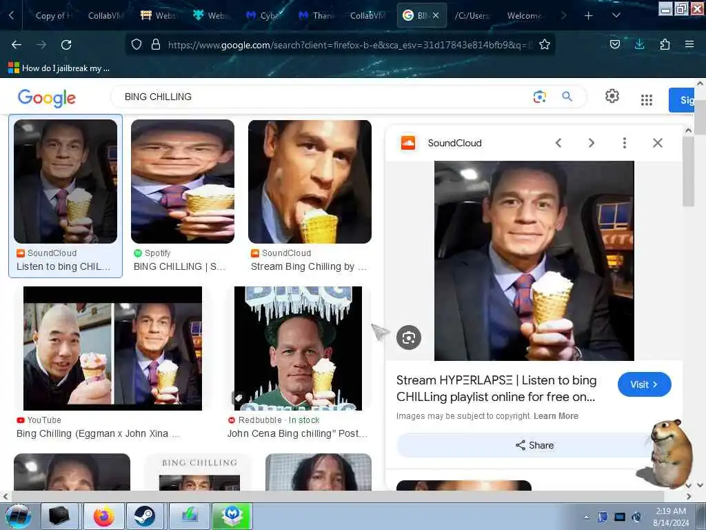Open the tracking protection shield icon
This screenshot has width=706, height=530.
137,45
